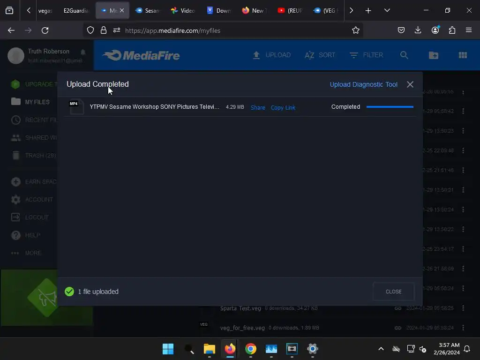Click Copy Link for the uploaded MP4
The width and height of the screenshot is (480, 360).
283,107
